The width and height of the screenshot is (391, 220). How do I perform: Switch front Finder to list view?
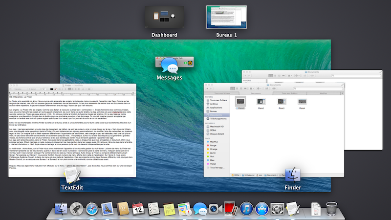pos(237,88)
